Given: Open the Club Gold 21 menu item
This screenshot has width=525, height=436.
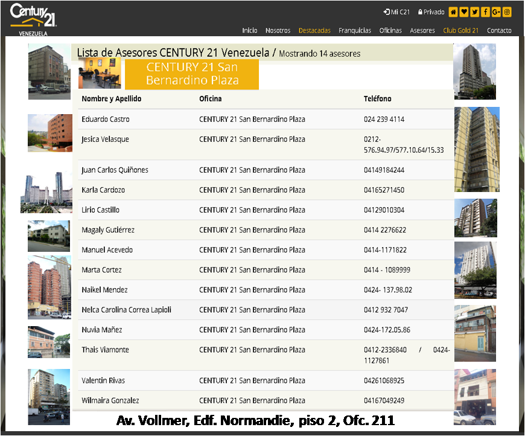Looking at the screenshot, I should click(460, 31).
